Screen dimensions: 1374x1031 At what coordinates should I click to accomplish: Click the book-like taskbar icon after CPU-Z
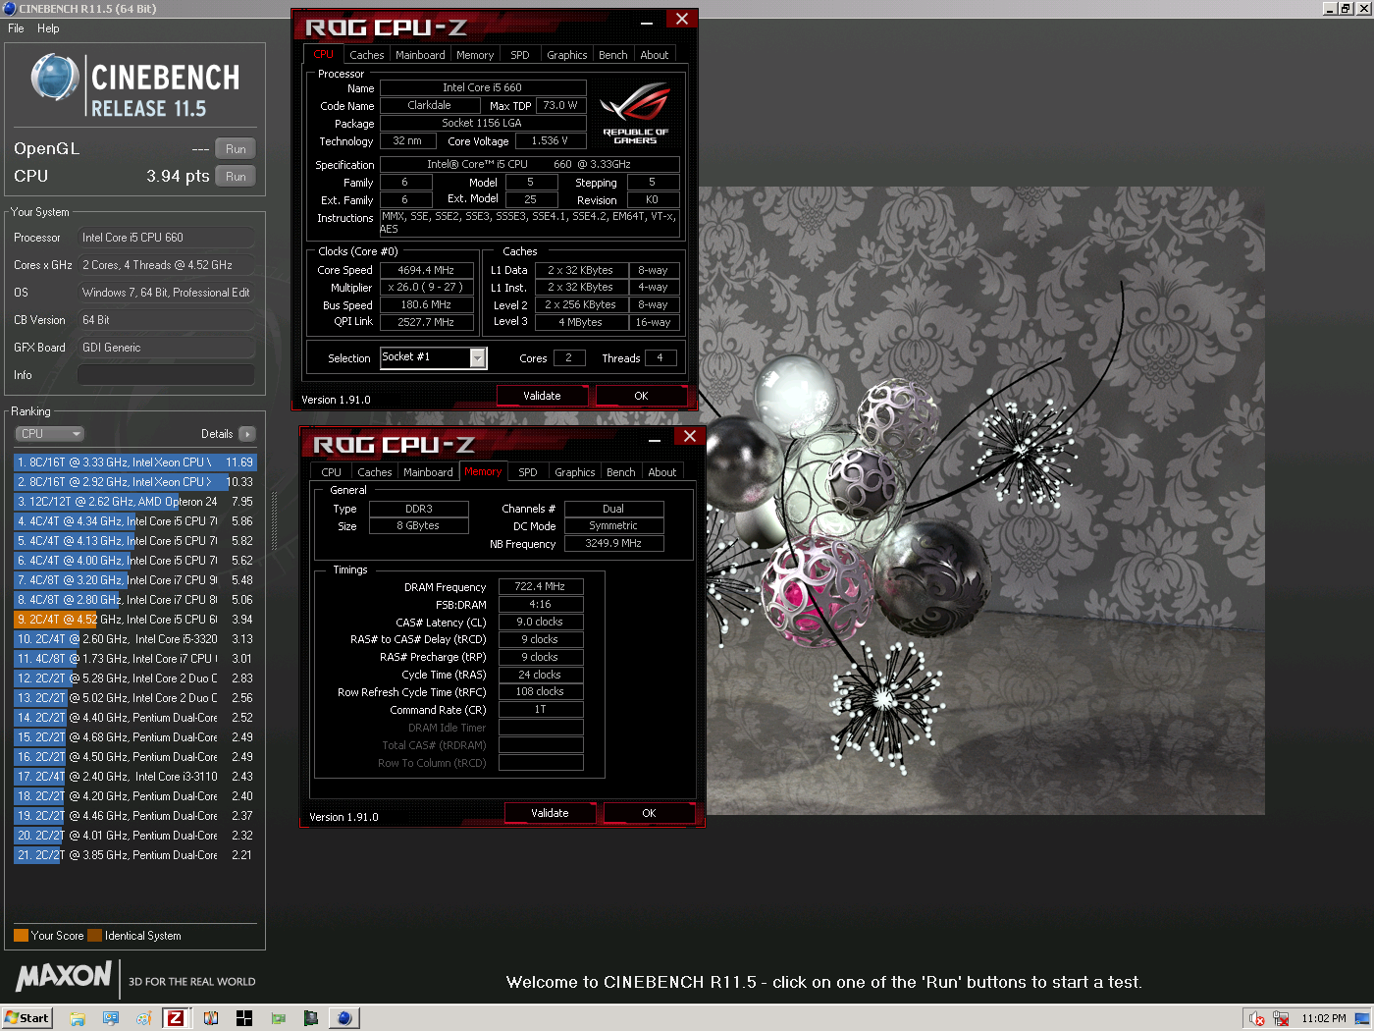click(x=211, y=1018)
